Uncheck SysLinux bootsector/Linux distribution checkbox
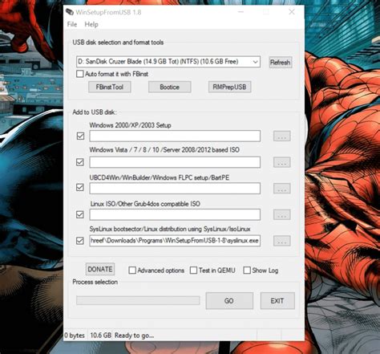The width and height of the screenshot is (380, 354). tap(80, 241)
